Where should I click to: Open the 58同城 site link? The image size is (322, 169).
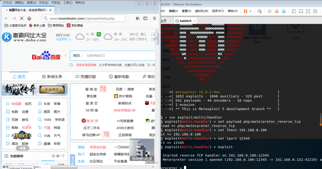click(92, 110)
